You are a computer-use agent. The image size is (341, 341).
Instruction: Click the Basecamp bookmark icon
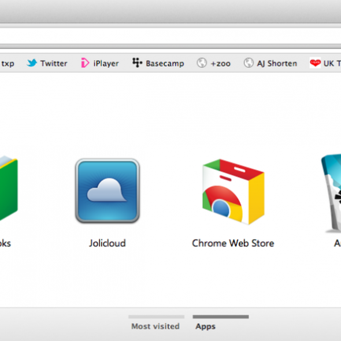click(x=137, y=62)
